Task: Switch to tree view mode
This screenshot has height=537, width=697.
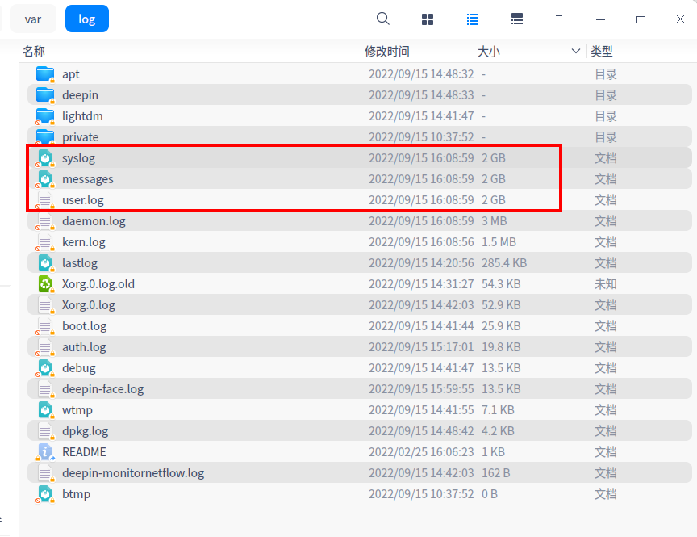Action: point(516,19)
